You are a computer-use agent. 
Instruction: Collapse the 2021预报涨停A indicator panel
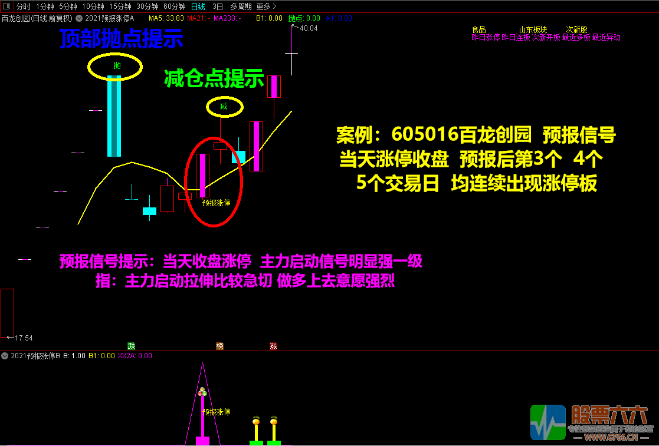pos(78,18)
